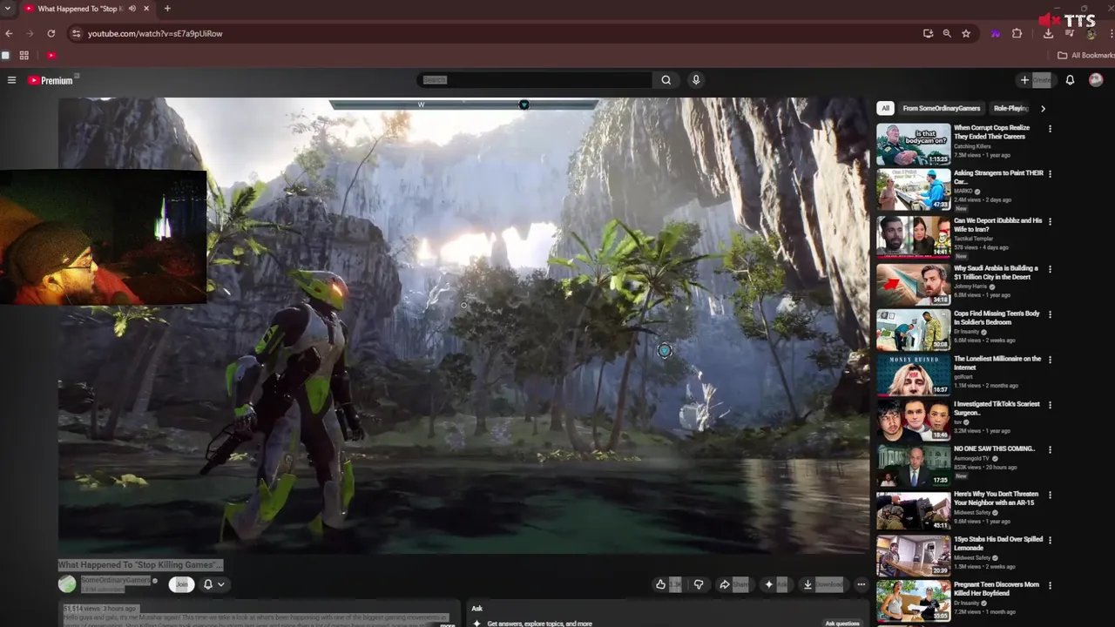Open site info icon in address bar
Image resolution: width=1115 pixels, height=627 pixels.
pos(76,33)
